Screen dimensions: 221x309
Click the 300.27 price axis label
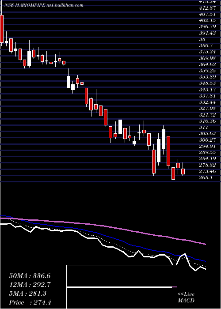pos(208,140)
